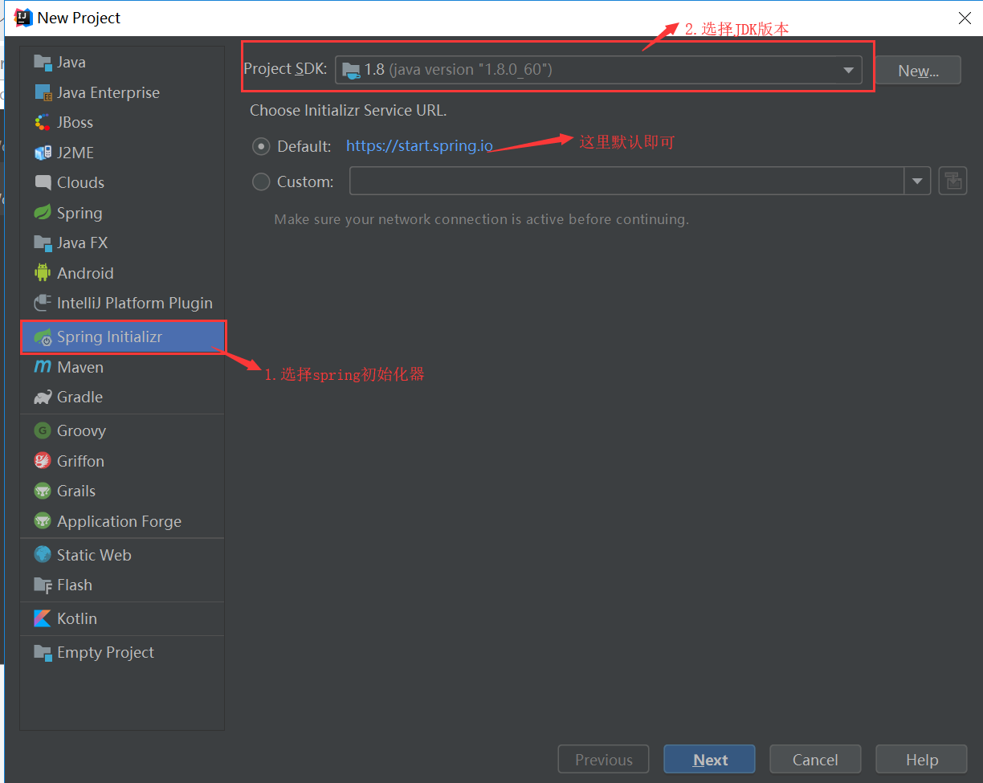Click the Grails icon
Screen dimensions: 983x783
(x=43, y=491)
